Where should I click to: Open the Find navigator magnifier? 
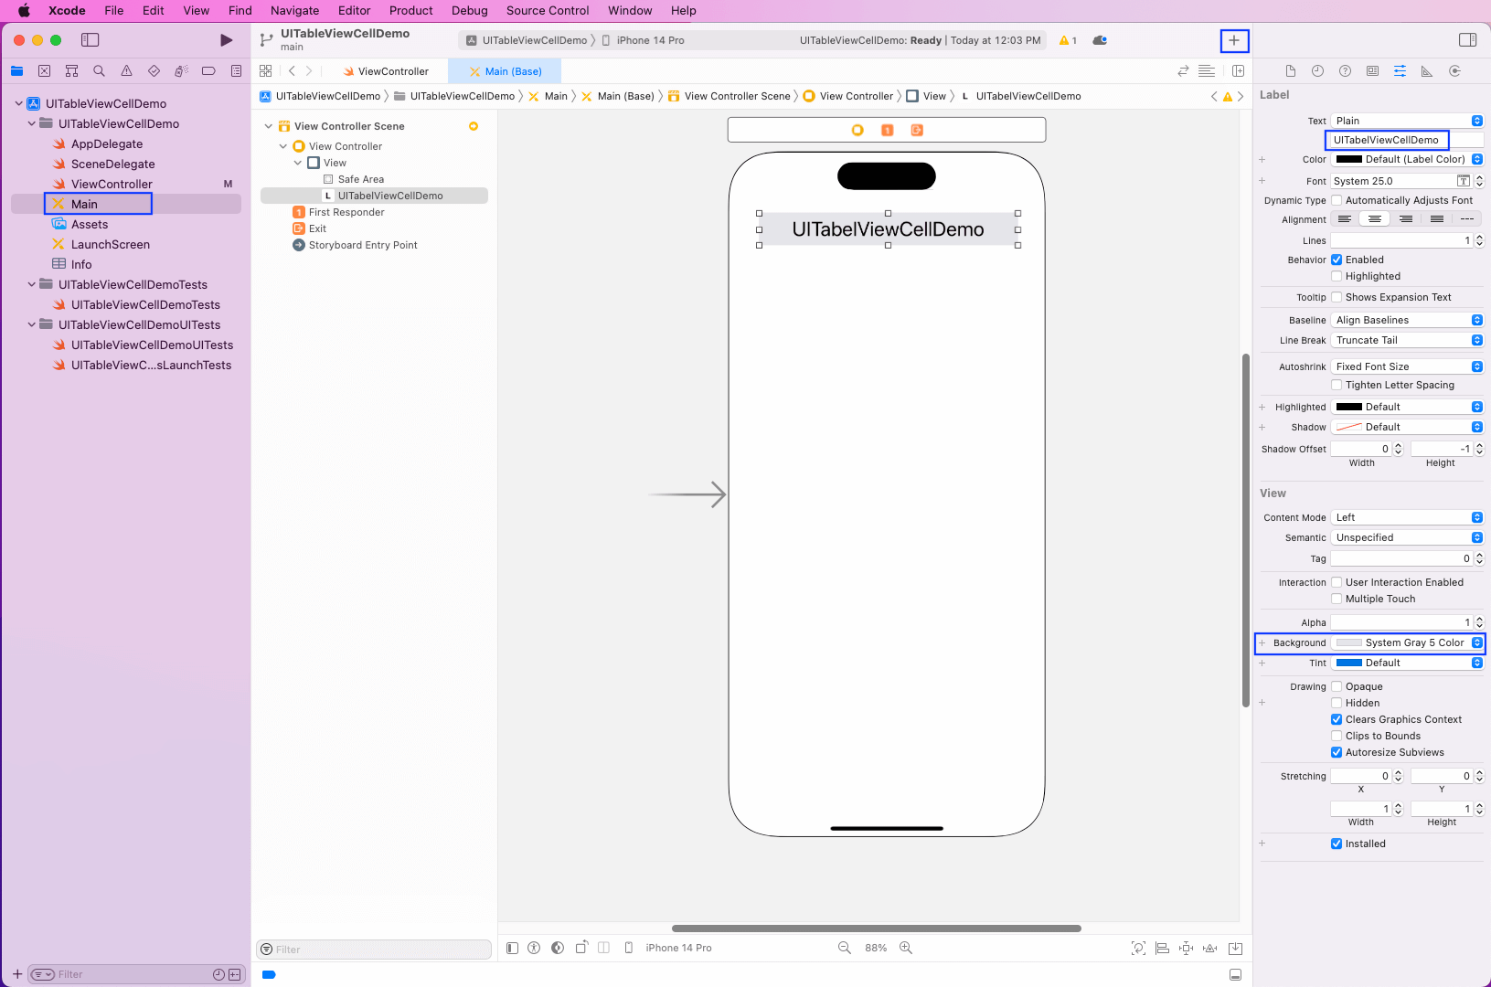[x=99, y=70]
